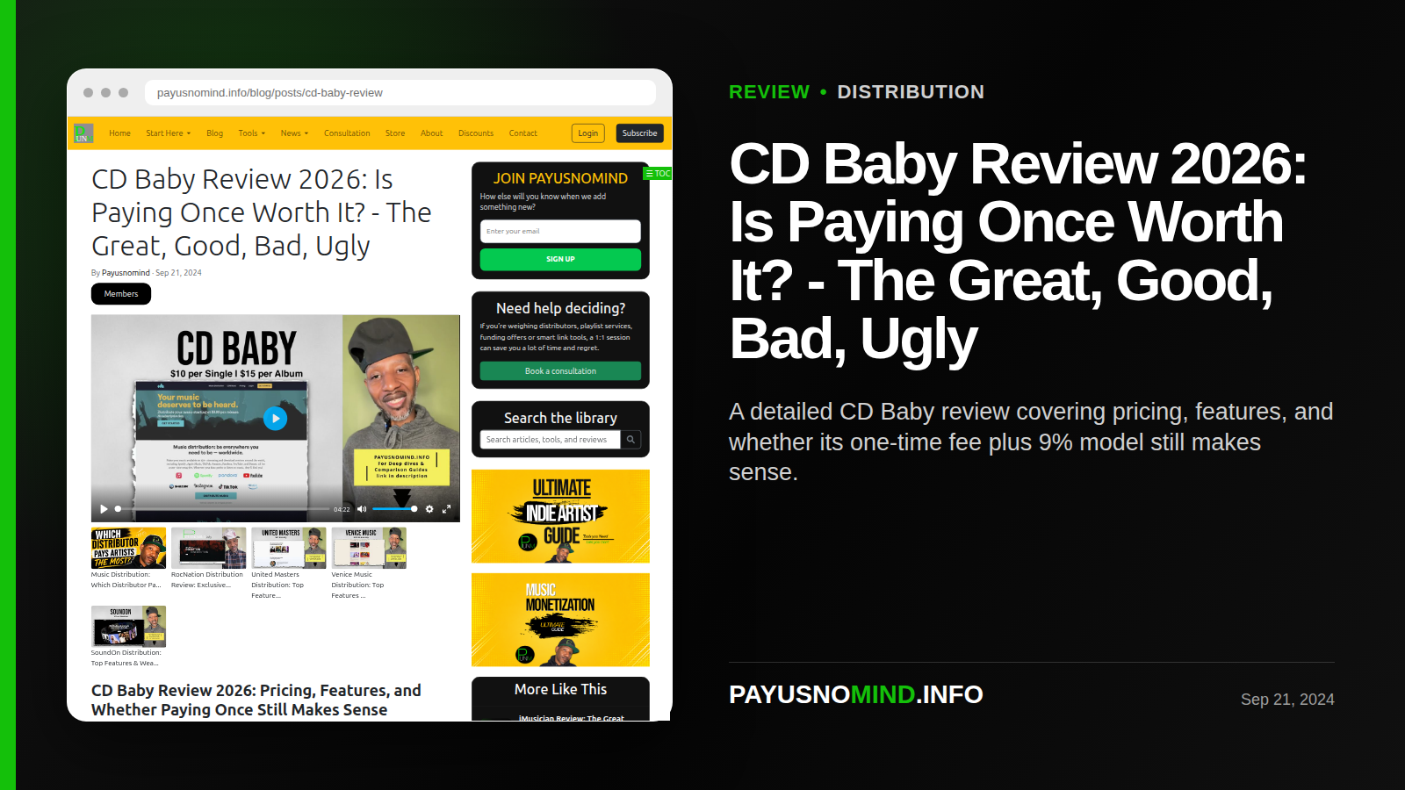Expand the Tools dropdown menu

click(x=251, y=133)
